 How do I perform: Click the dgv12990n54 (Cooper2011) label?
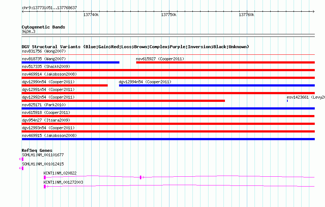coord(48,82)
